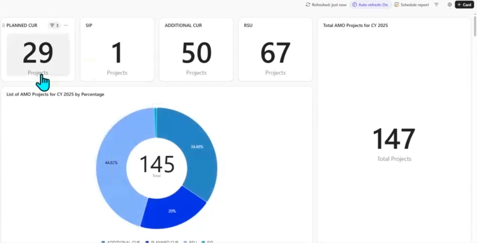Click the 20% PLANNED CUR donut slice

tap(172, 211)
